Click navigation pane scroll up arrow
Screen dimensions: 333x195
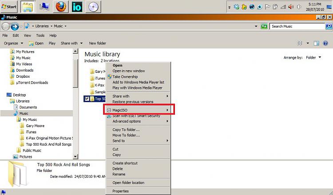(75, 51)
